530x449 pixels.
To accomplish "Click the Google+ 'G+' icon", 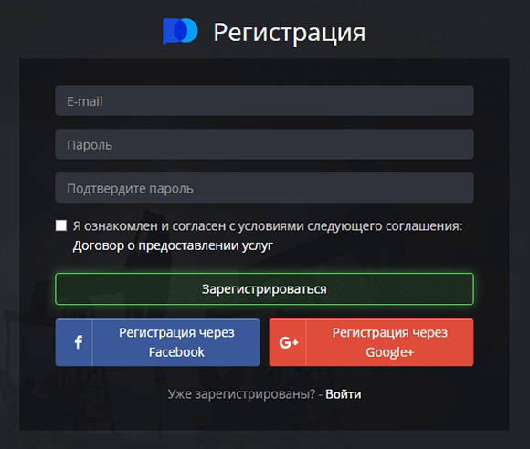I will pyautogui.click(x=289, y=342).
